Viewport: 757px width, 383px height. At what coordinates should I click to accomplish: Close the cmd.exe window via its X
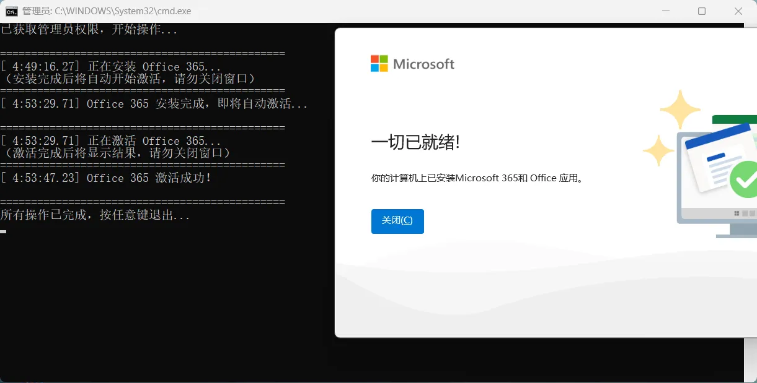[x=738, y=11]
